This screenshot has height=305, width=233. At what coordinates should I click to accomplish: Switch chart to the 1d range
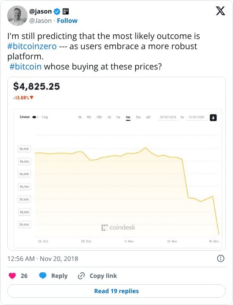(109, 117)
